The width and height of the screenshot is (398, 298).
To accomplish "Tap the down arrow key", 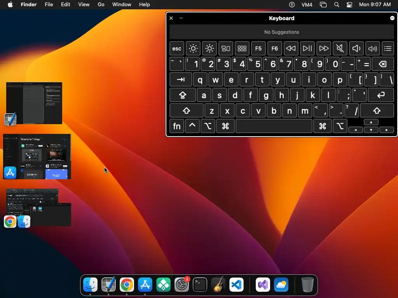I will tap(371, 130).
